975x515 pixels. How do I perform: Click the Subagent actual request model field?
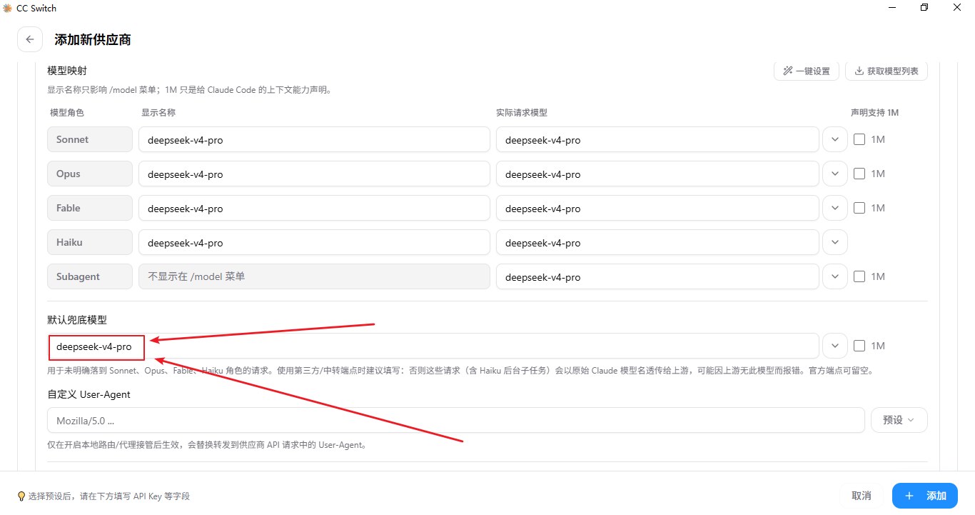click(657, 277)
